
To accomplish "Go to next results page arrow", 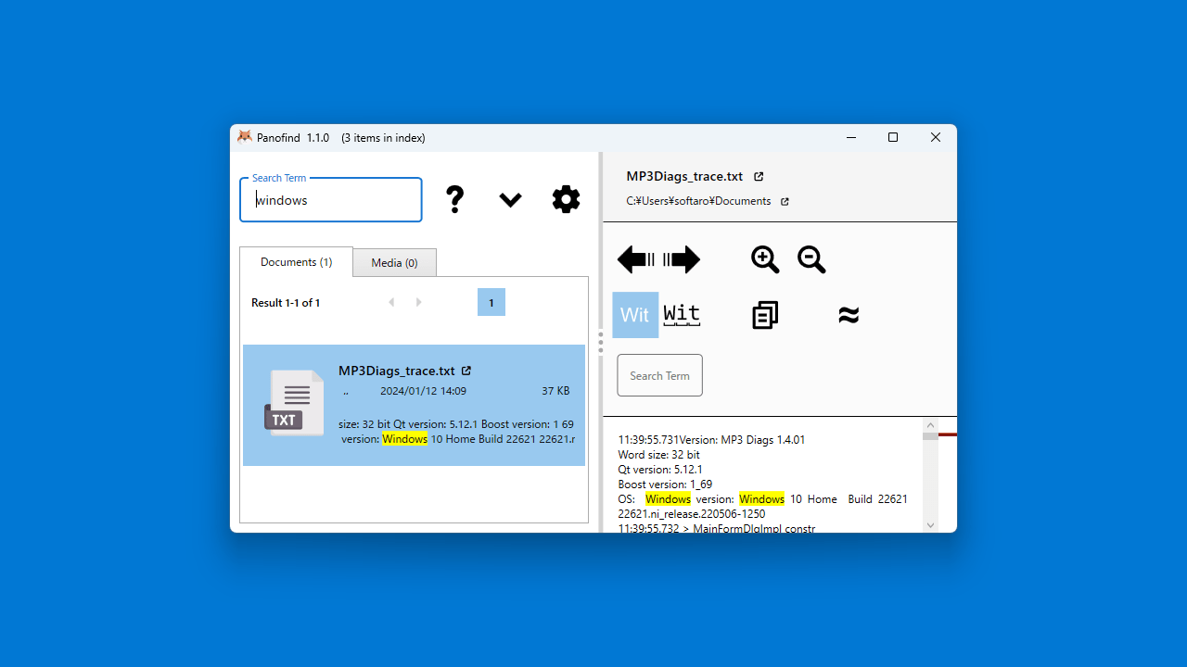I will (419, 302).
